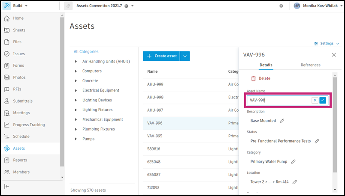This screenshot has height=196, width=345.
Task: Select All Categories link
Action: click(x=86, y=52)
